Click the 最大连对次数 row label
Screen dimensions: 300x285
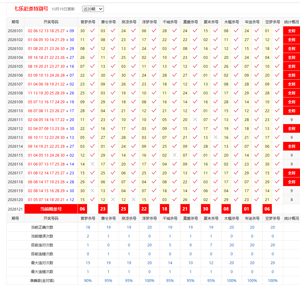tap(42, 263)
